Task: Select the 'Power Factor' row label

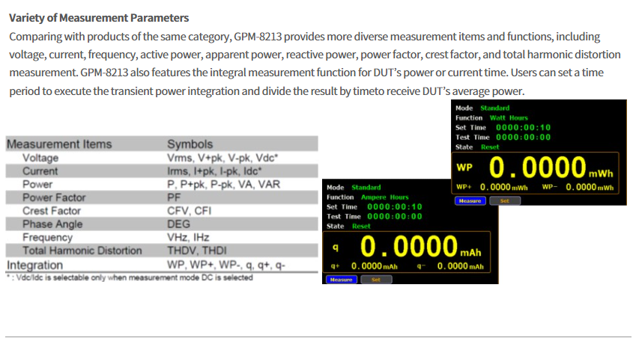Action: [54, 197]
